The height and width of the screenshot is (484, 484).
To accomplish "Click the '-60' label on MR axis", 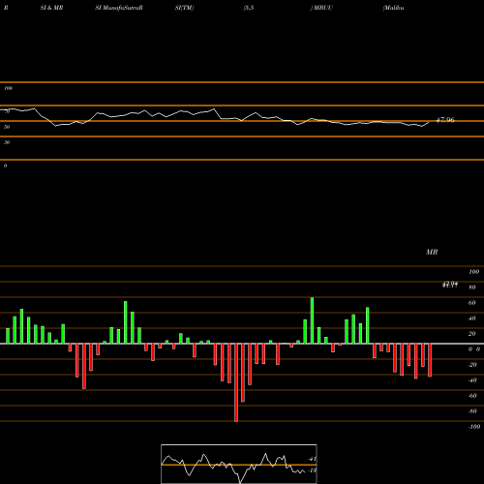I will click(x=472, y=396).
